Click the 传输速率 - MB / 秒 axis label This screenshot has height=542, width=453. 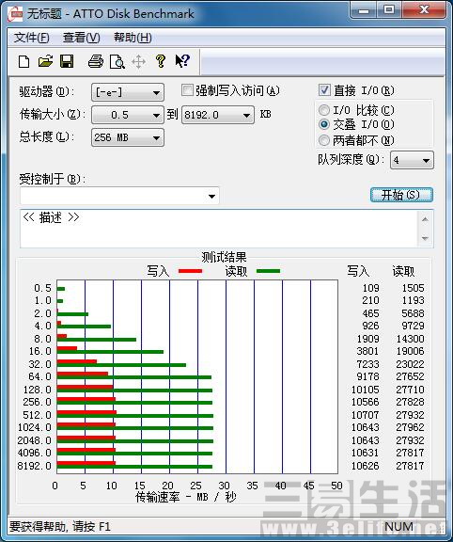pyautogui.click(x=185, y=497)
